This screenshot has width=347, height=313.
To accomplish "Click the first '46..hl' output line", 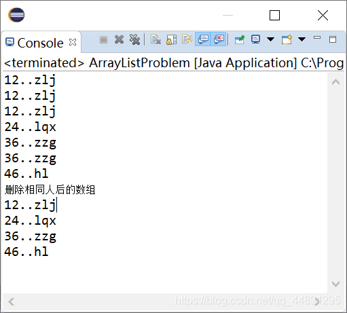I will click(26, 174).
